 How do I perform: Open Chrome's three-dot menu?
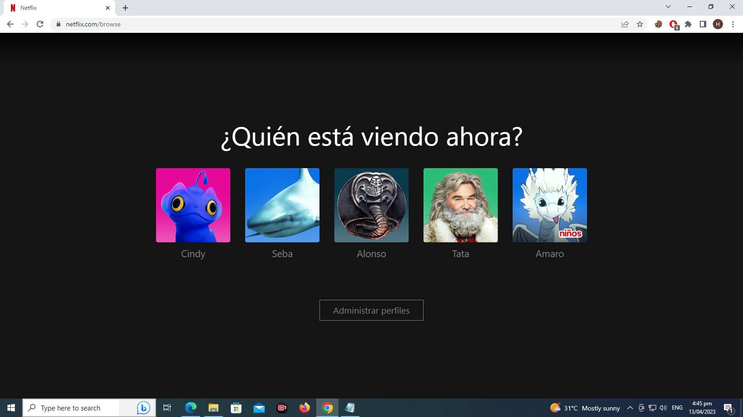[733, 24]
